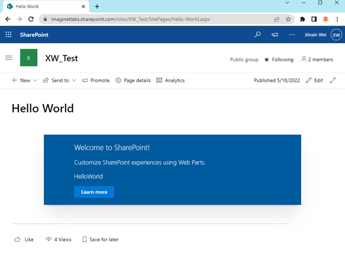The width and height of the screenshot is (345, 253).
Task: Expand the New dropdown chevron
Action: tap(35, 80)
